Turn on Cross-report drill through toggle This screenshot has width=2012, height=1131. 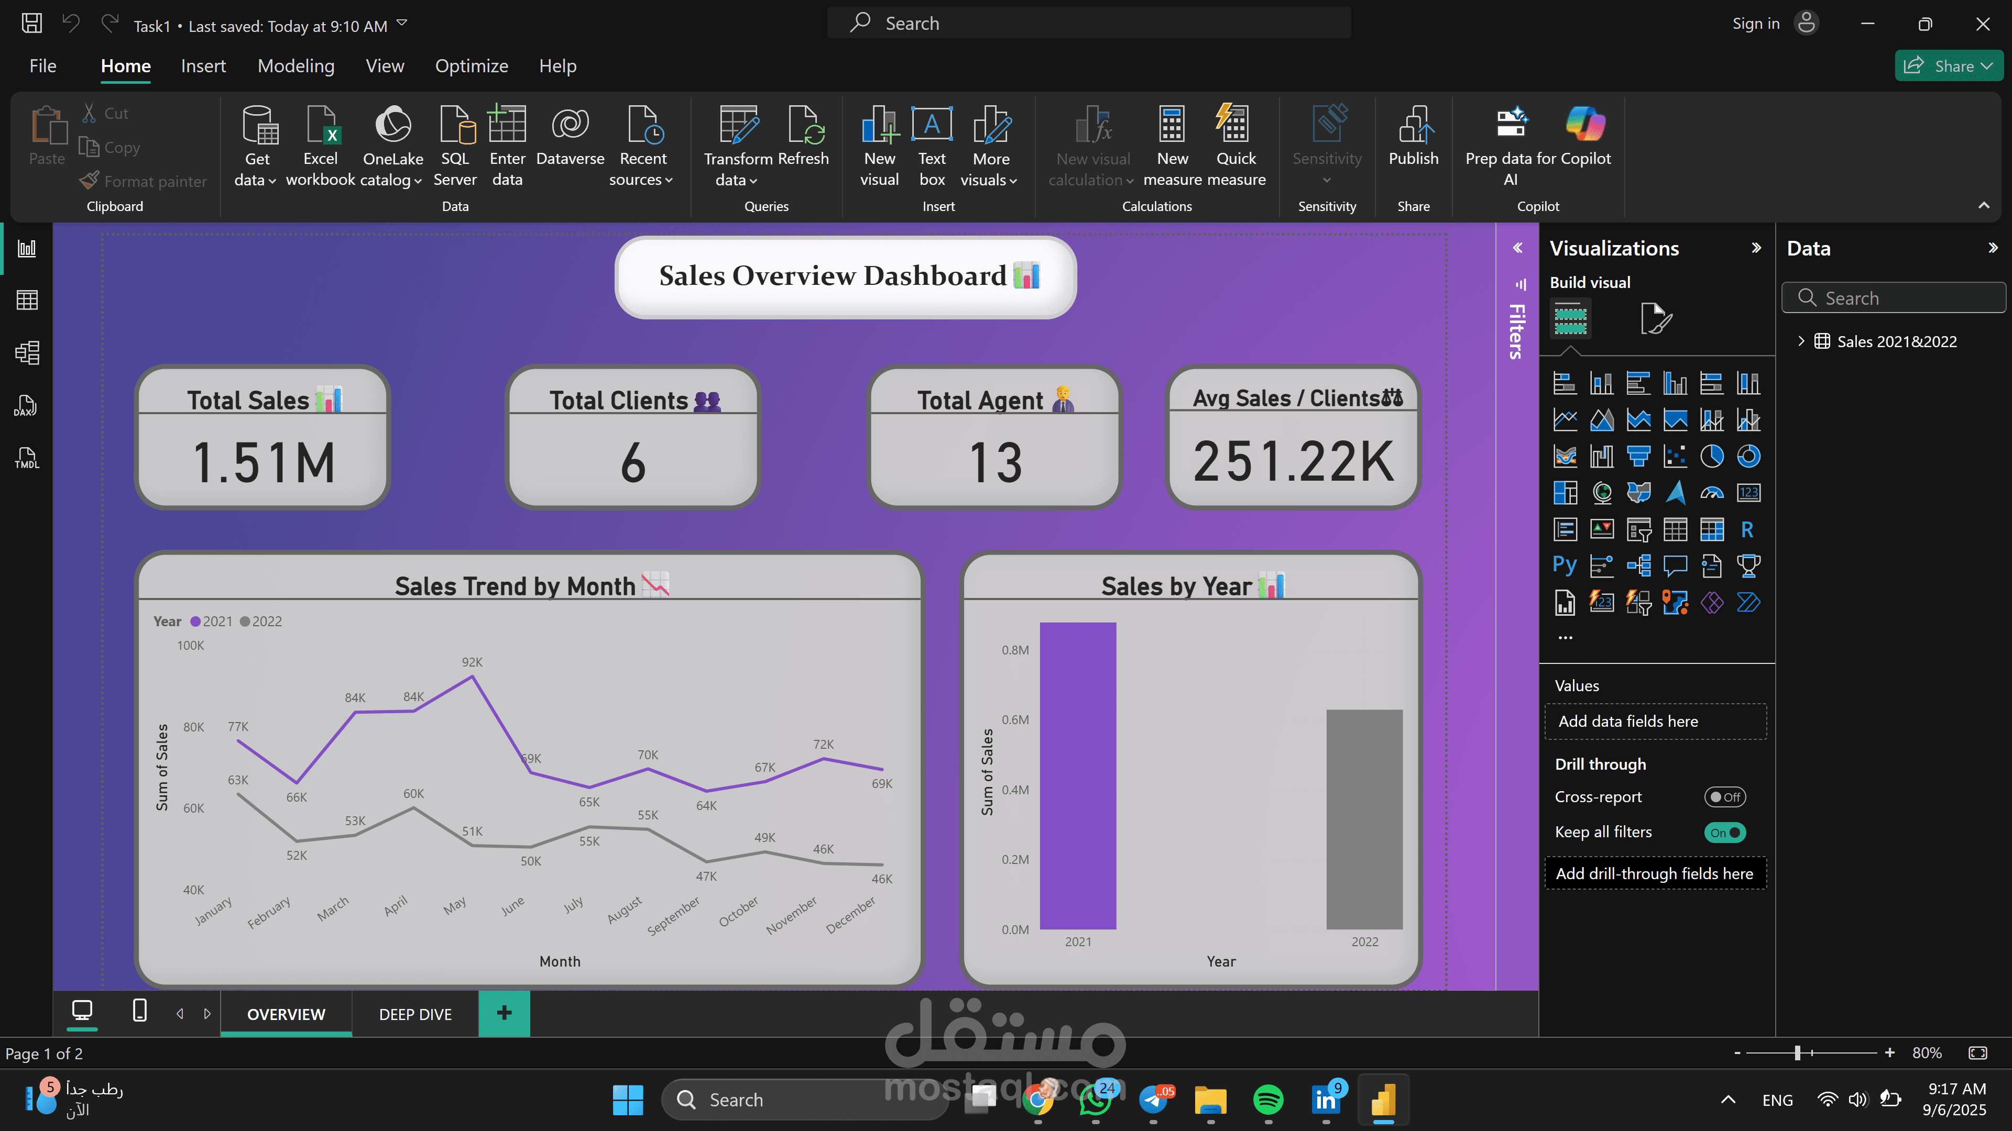coord(1724,797)
